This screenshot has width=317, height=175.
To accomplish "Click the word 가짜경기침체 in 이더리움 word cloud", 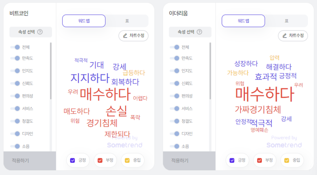I will tap(258, 110).
